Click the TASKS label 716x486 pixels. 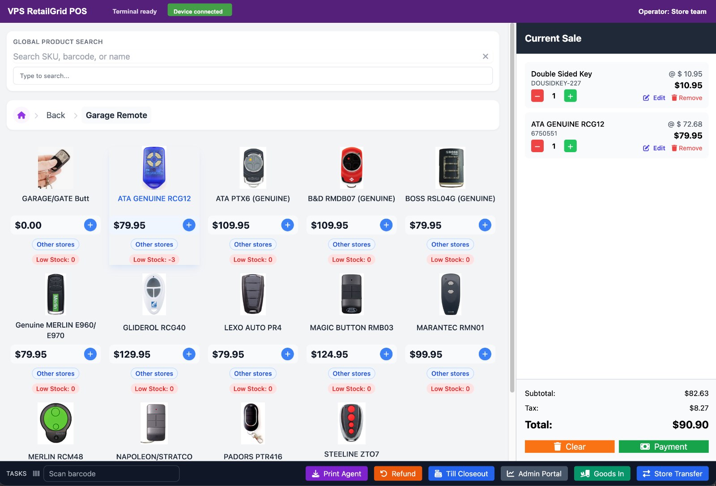[x=17, y=473]
